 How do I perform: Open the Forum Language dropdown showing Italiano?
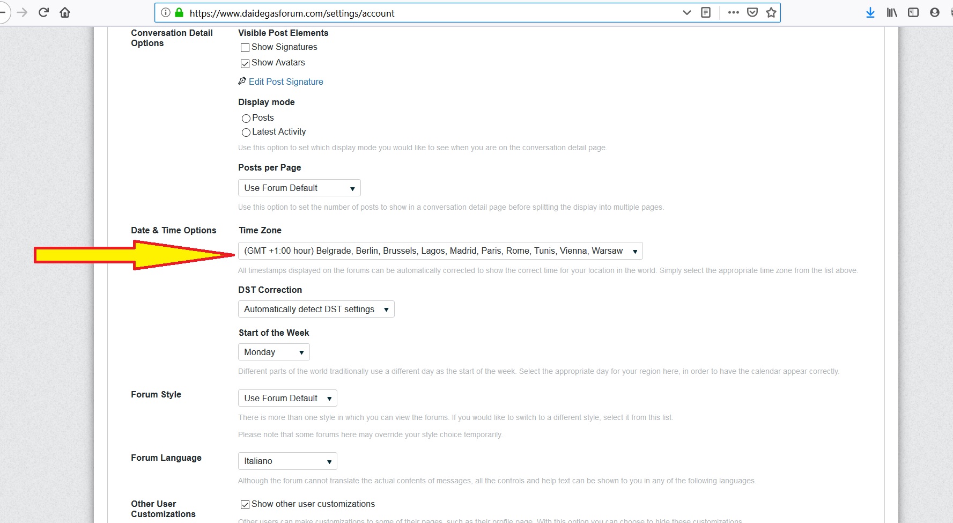coord(287,461)
